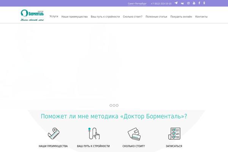Click the checklist with hearts icon

click(174, 133)
